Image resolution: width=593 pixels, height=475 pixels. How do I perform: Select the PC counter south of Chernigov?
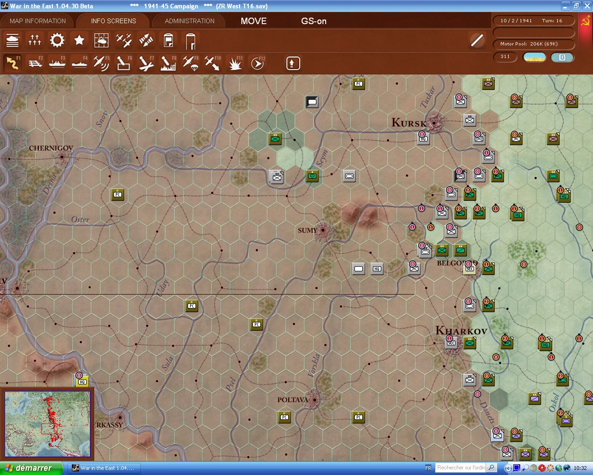tap(118, 194)
